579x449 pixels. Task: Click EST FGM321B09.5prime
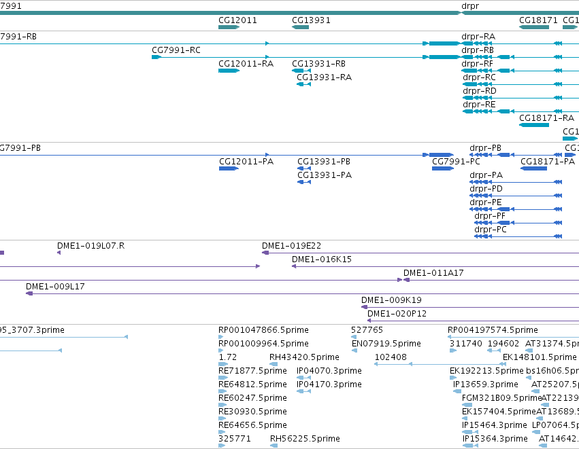501,399
